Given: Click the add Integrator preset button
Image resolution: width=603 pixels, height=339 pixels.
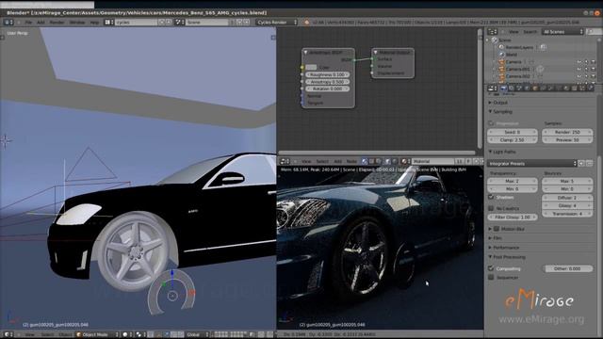Looking at the screenshot, I should (x=581, y=163).
